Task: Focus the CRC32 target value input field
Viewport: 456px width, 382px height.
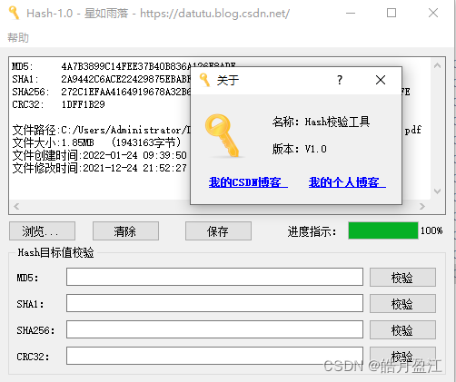Action: 214,356
